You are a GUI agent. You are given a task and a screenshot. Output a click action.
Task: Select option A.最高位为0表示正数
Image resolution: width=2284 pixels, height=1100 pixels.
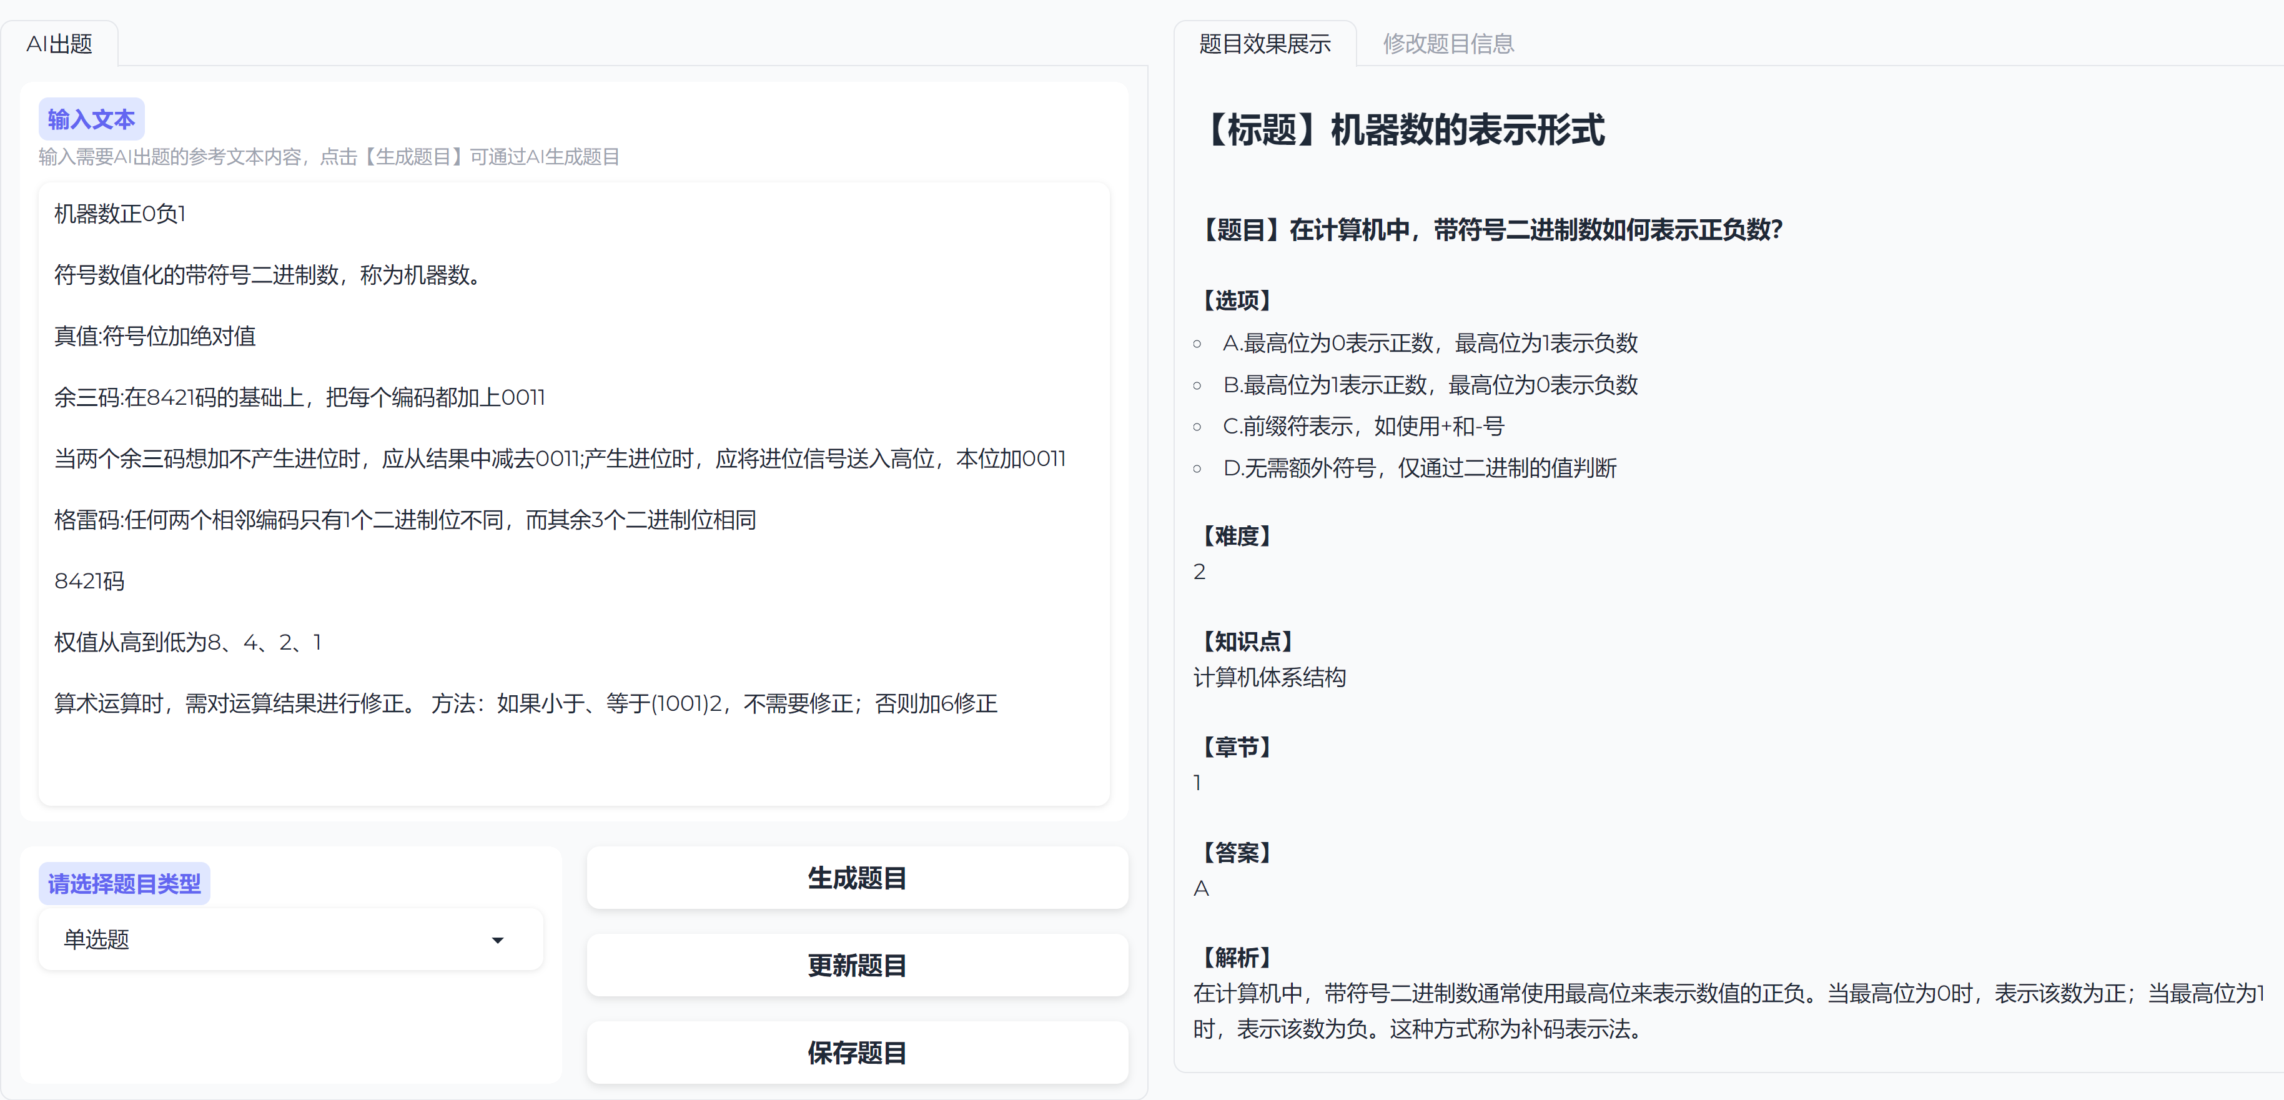pyautogui.click(x=1429, y=344)
